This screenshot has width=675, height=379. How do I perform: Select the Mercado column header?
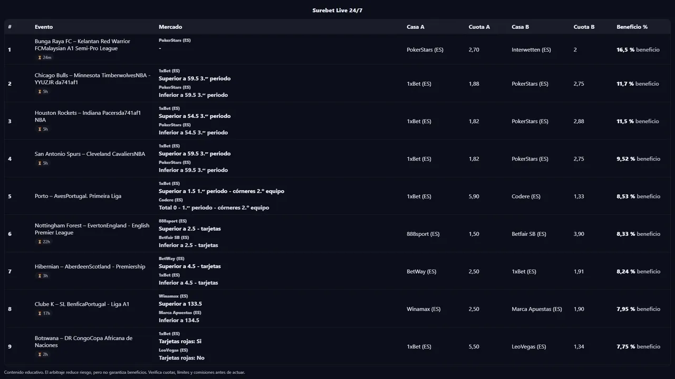[x=170, y=27]
